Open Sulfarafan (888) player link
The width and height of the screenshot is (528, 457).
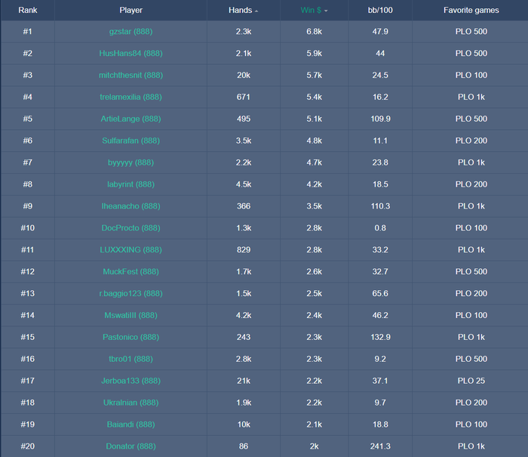130,141
